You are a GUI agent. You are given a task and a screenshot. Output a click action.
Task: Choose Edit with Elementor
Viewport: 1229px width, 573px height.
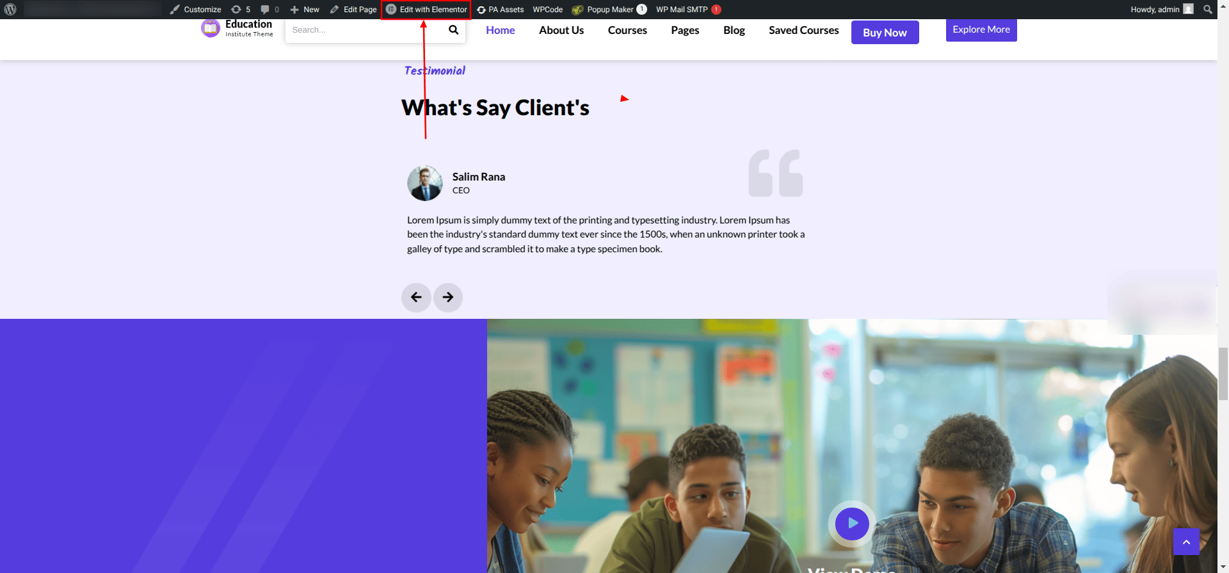(426, 10)
